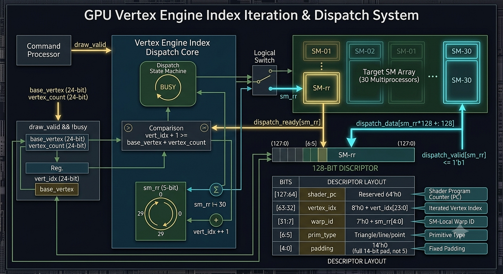Click the round-robin circular arrows in sm_rr counter

[161, 214]
